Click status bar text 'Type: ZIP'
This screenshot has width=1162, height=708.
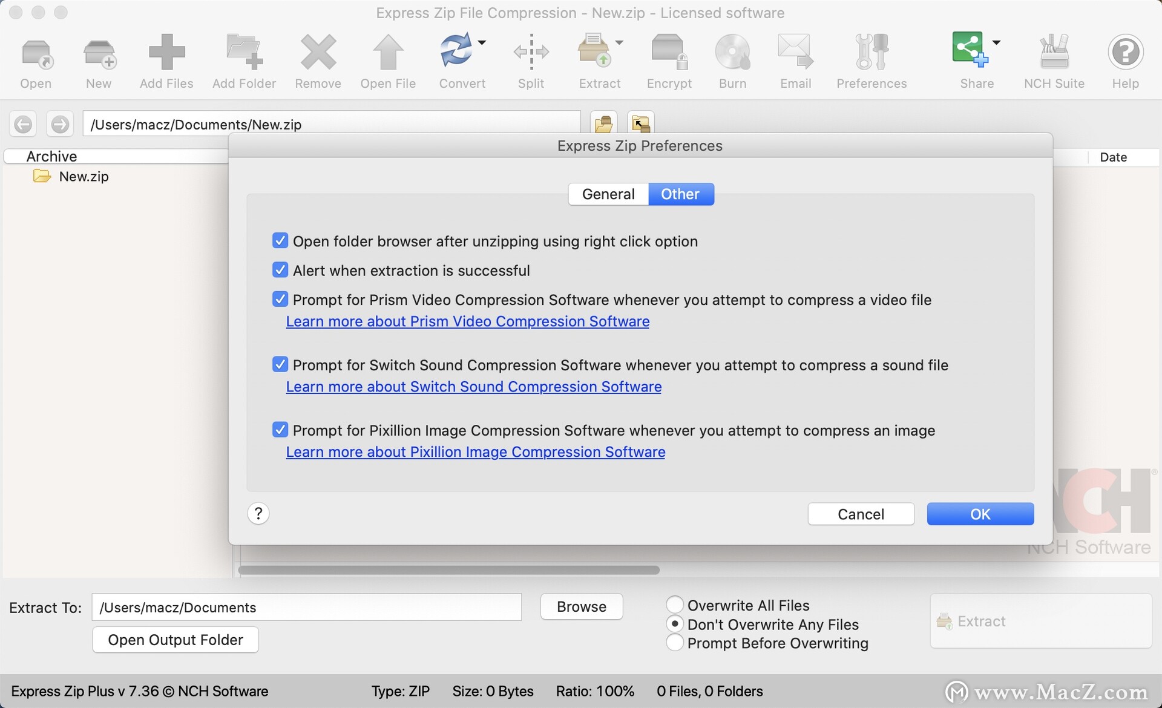click(x=401, y=691)
